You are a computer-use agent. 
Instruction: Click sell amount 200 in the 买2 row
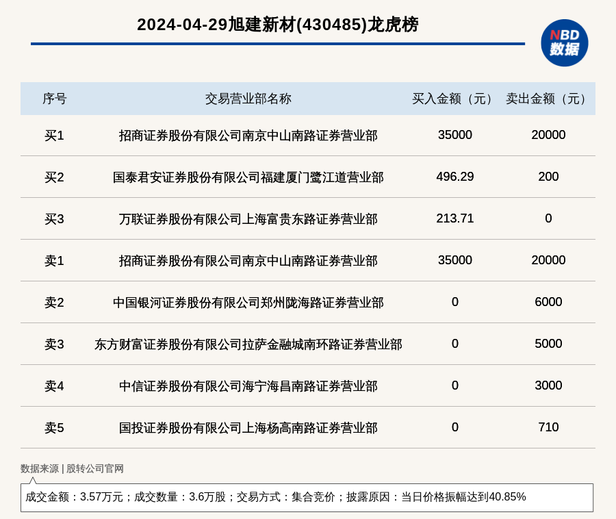point(548,177)
